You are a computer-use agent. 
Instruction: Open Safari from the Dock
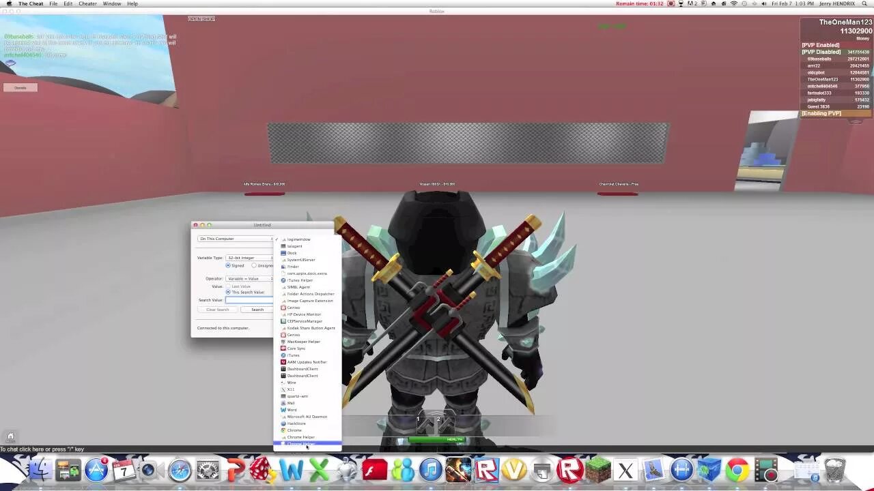pyautogui.click(x=180, y=471)
